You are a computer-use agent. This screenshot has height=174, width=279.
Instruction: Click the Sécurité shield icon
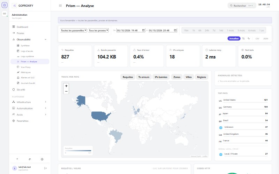point(14,90)
